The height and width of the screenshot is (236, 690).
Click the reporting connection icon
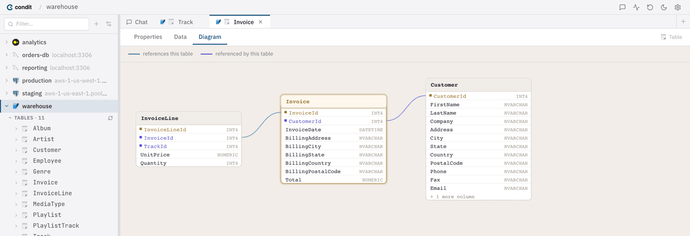click(16, 68)
